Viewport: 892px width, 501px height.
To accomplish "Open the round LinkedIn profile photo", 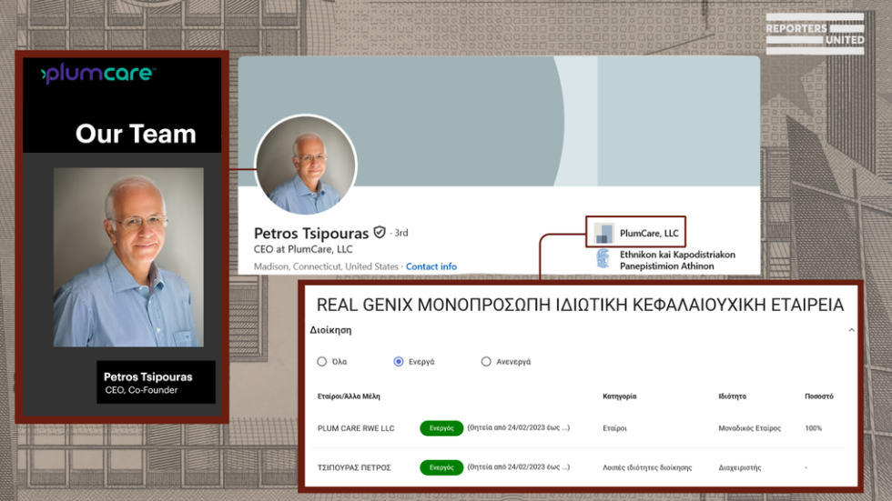I will [306, 165].
